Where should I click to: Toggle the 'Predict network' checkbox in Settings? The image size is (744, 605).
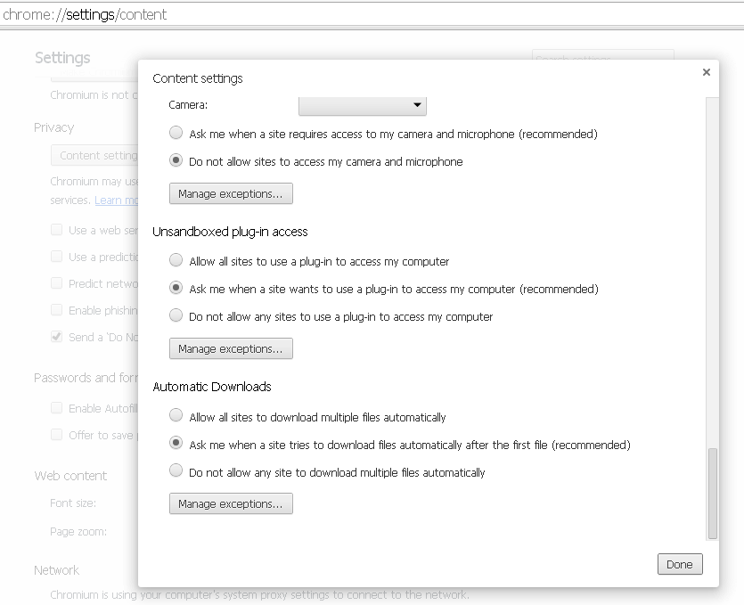[x=56, y=283]
